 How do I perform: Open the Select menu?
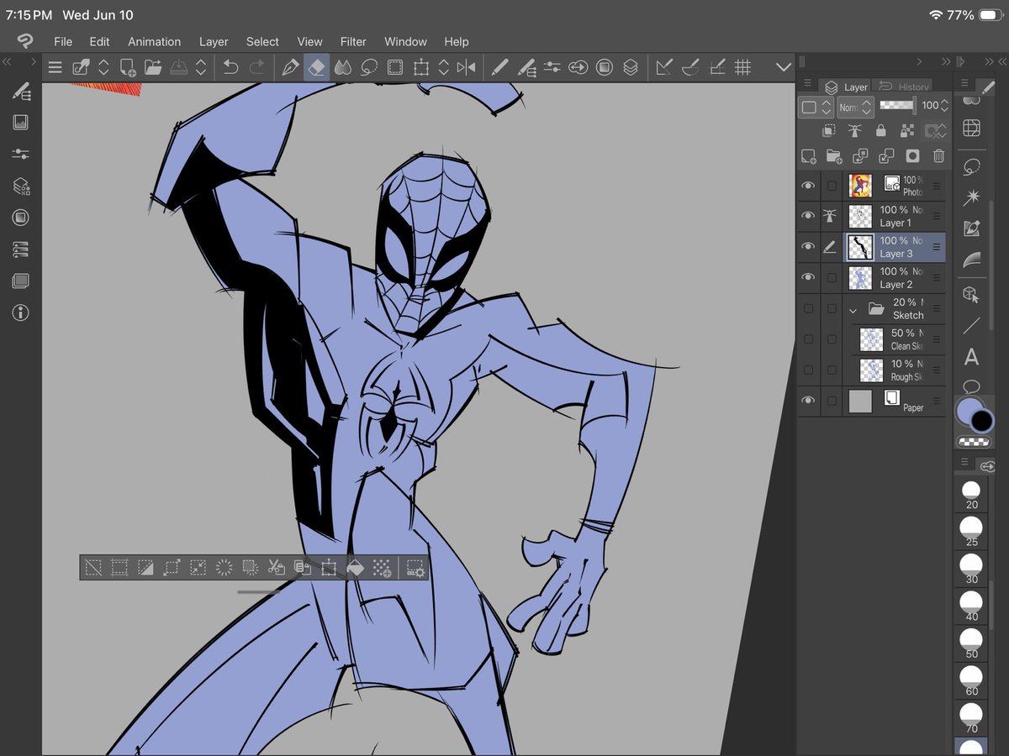pos(262,41)
